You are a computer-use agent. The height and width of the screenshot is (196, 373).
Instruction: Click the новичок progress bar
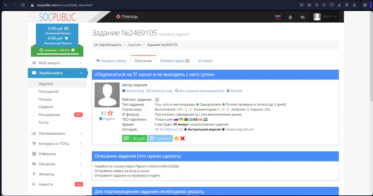[x=57, y=54]
